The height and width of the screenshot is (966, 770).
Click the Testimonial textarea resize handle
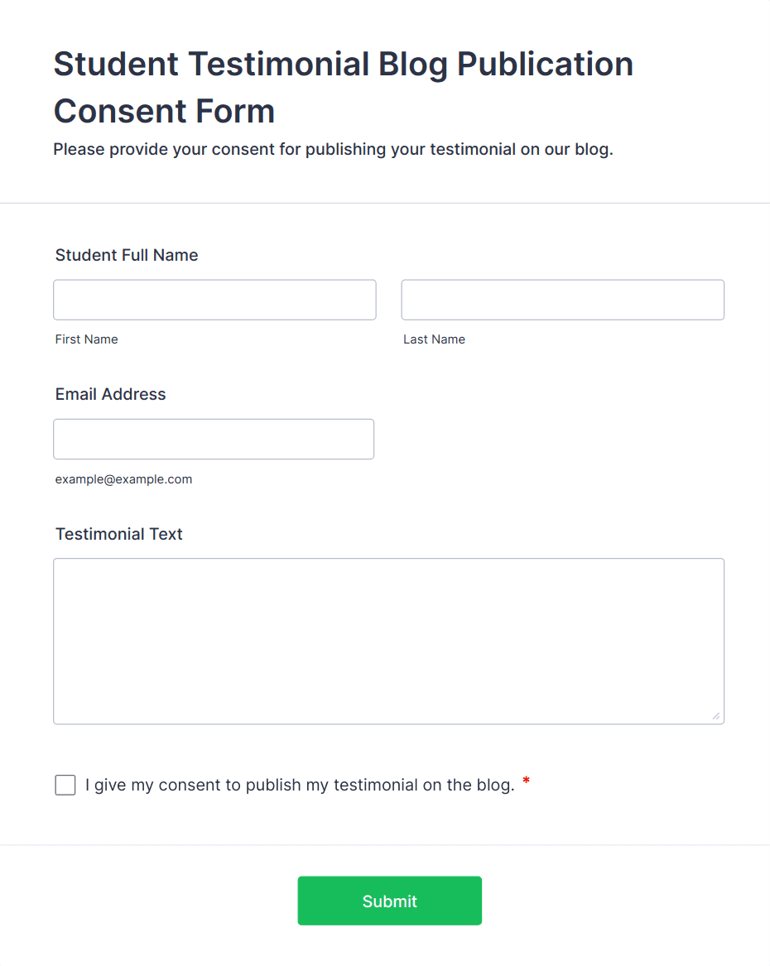point(716,716)
